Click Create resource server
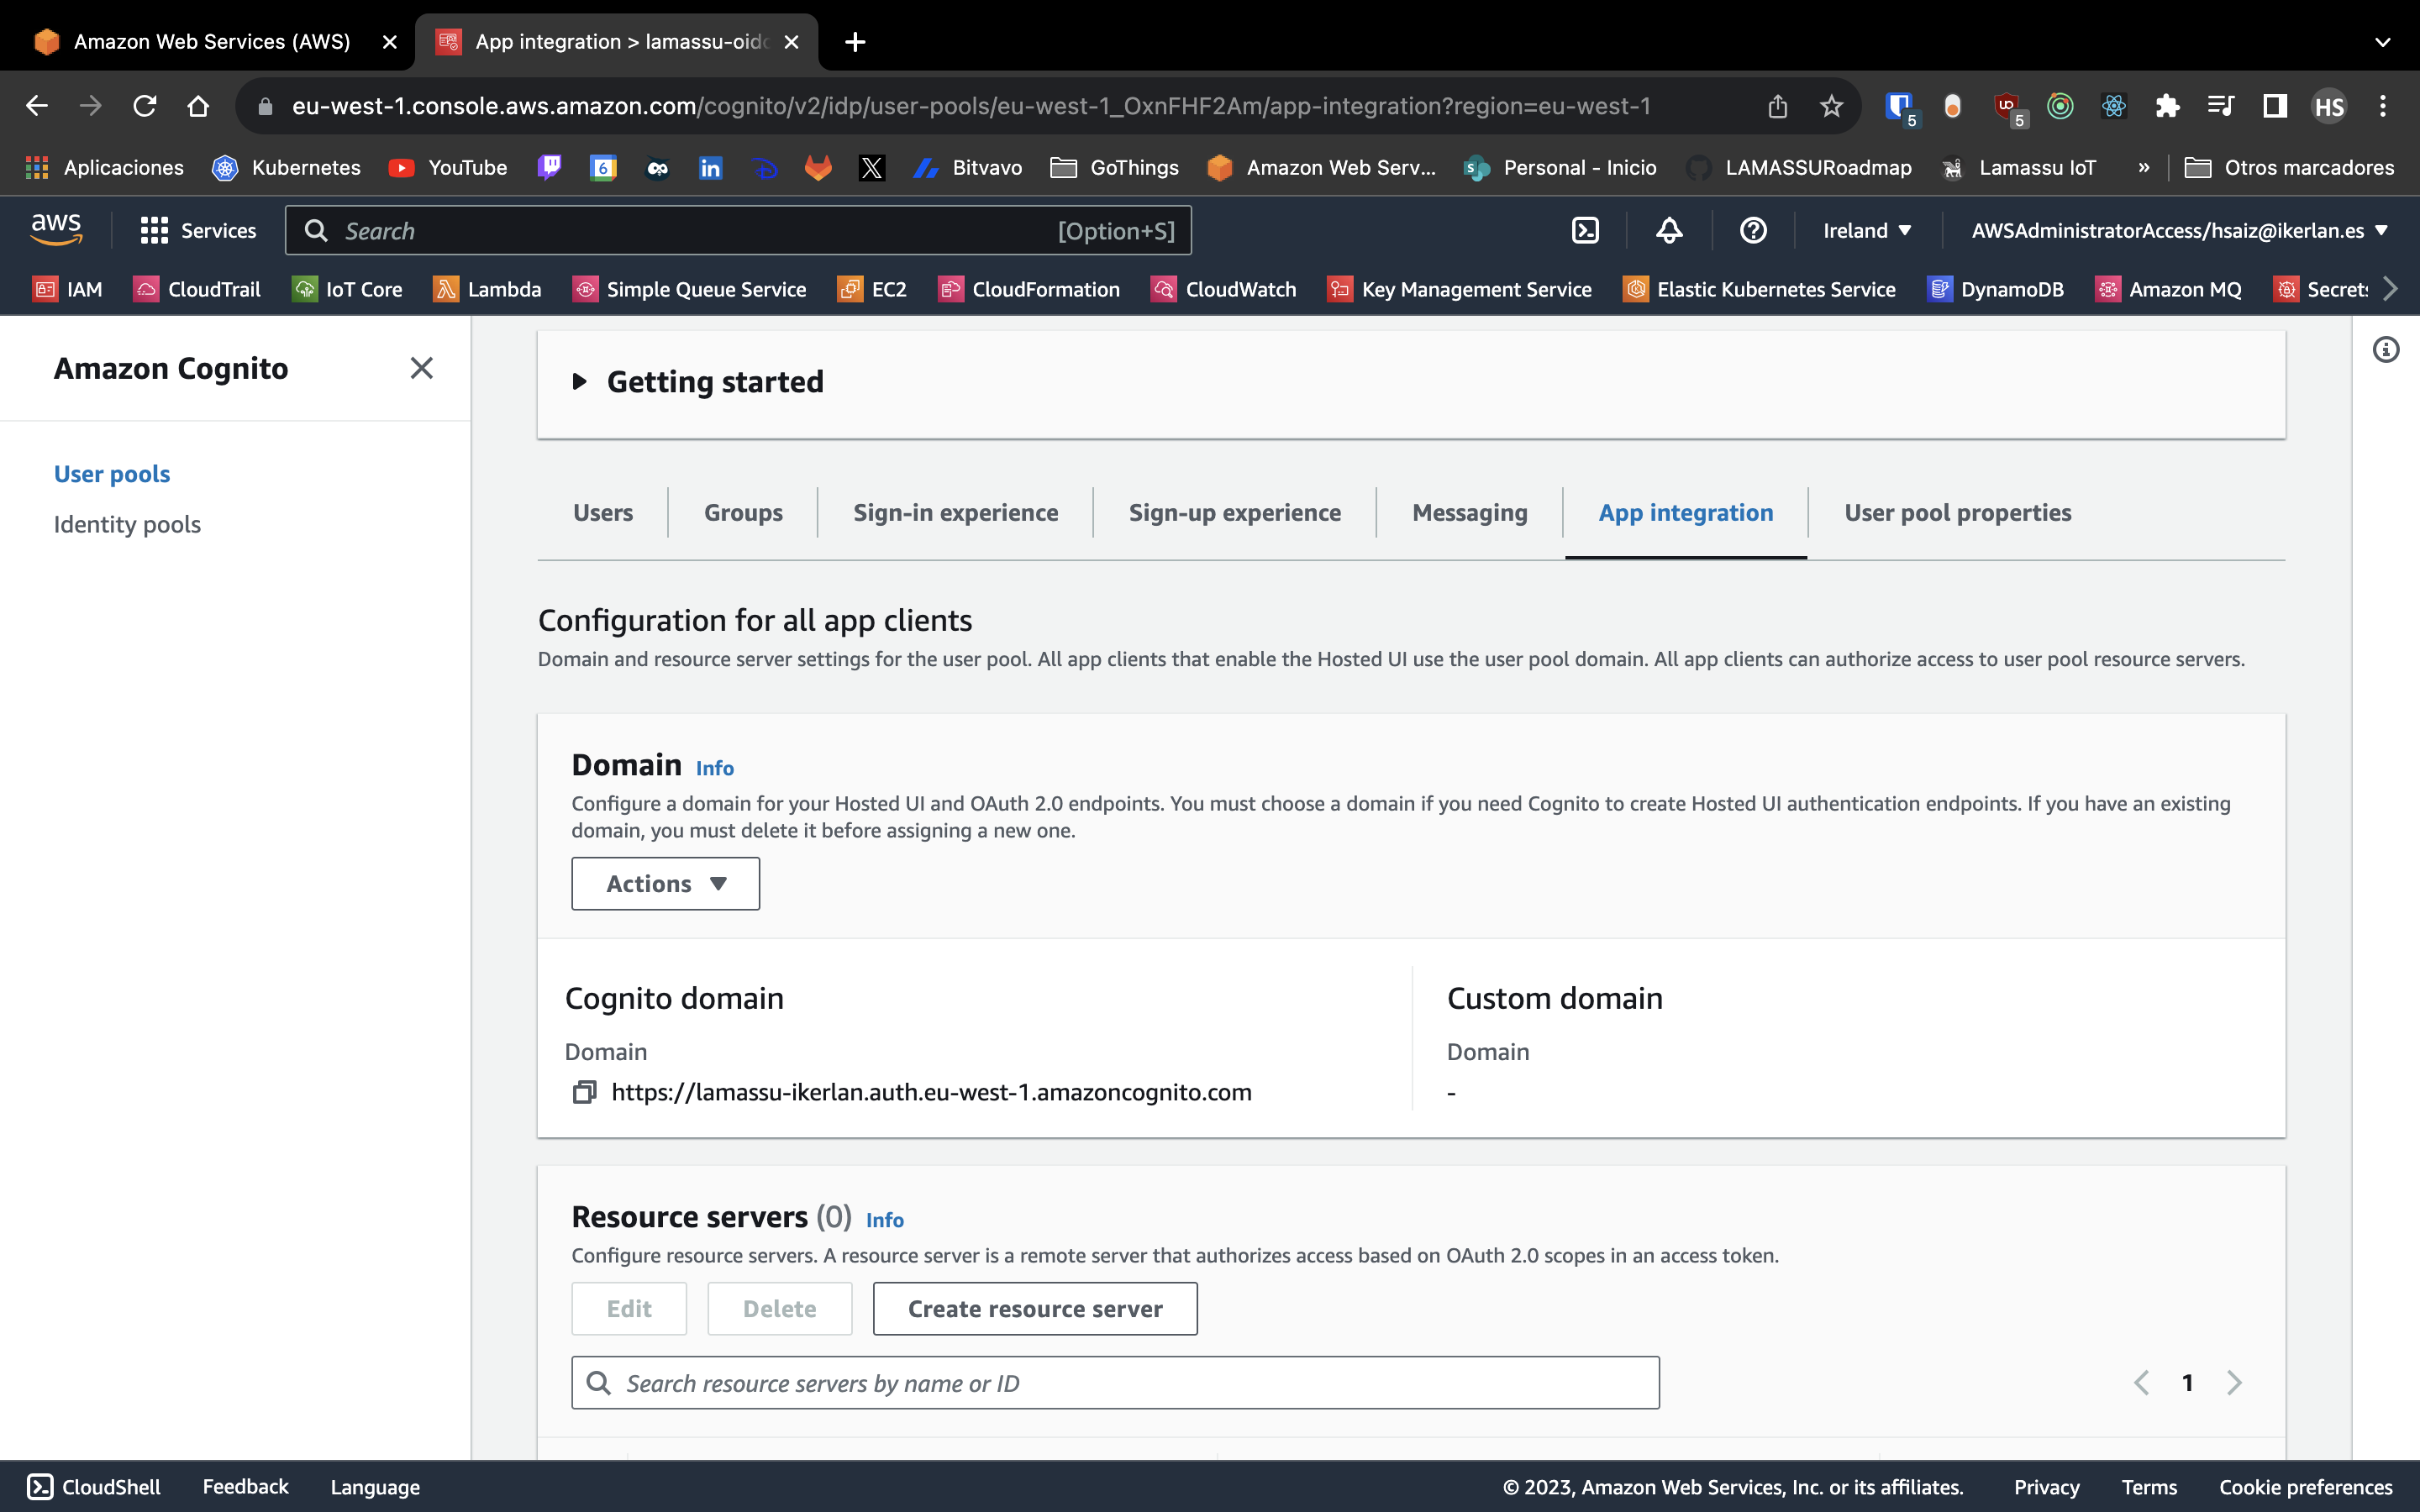Screen dimensions: 2420x1512 click(1035, 1308)
